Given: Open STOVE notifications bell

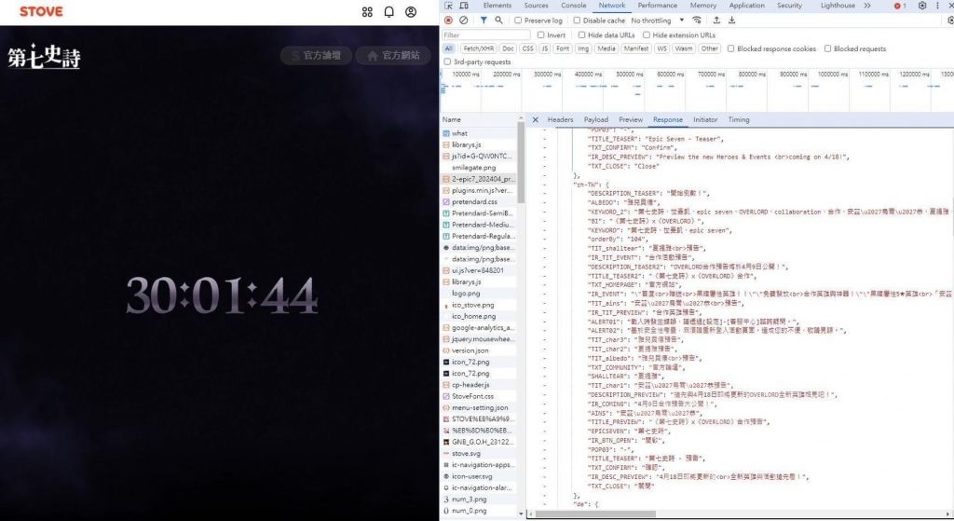Looking at the screenshot, I should point(388,12).
